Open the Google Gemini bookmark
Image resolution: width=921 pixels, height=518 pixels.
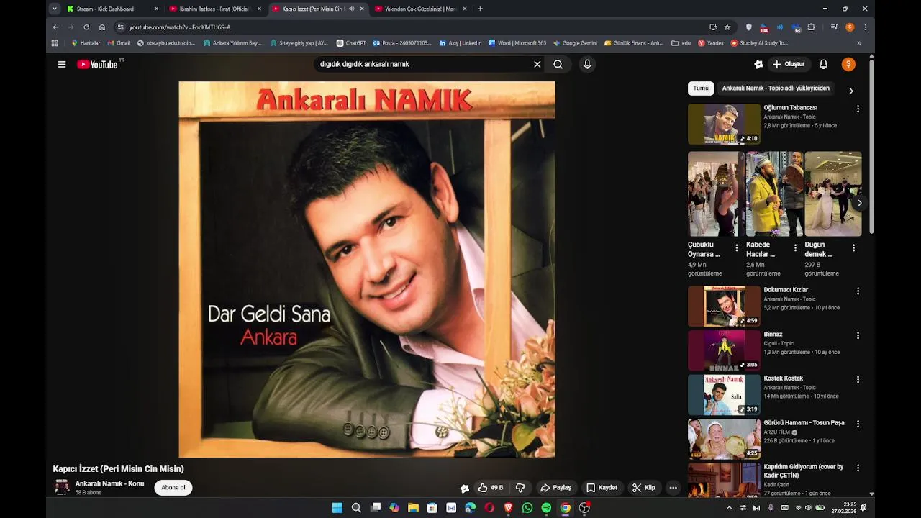[575, 43]
